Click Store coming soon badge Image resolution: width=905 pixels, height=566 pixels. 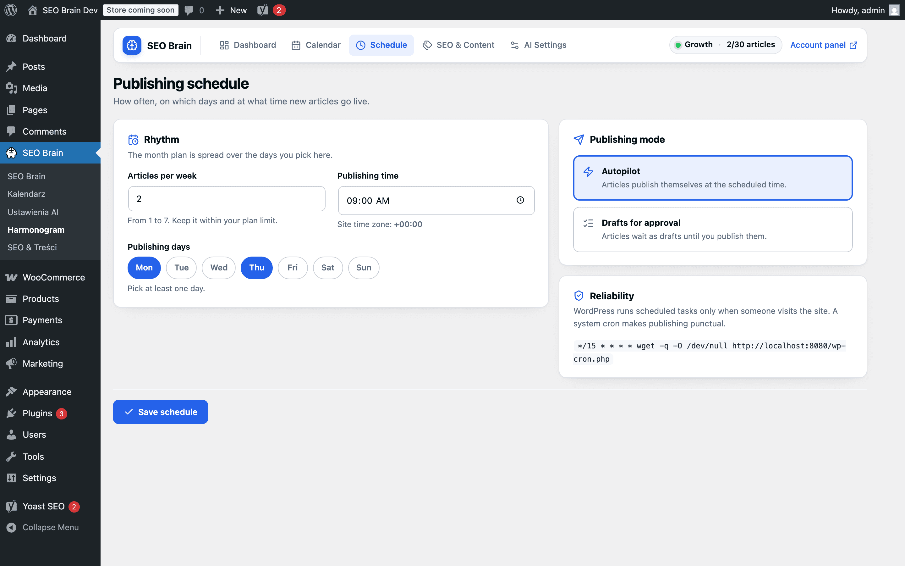[140, 10]
